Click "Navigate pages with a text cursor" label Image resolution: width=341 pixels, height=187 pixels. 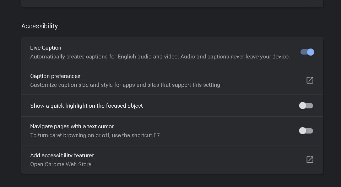72,126
